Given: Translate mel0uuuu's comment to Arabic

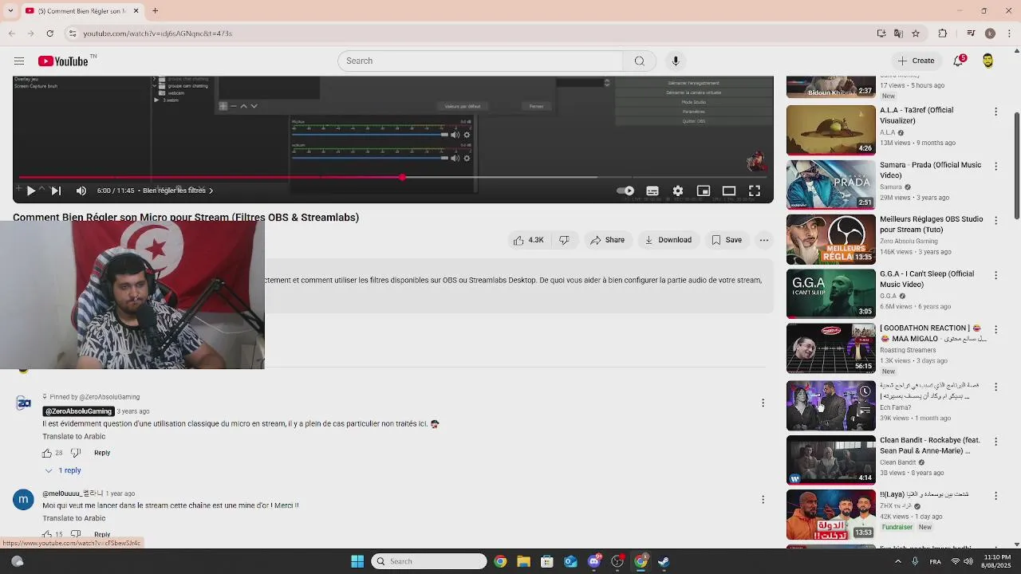Looking at the screenshot, I should point(74,518).
